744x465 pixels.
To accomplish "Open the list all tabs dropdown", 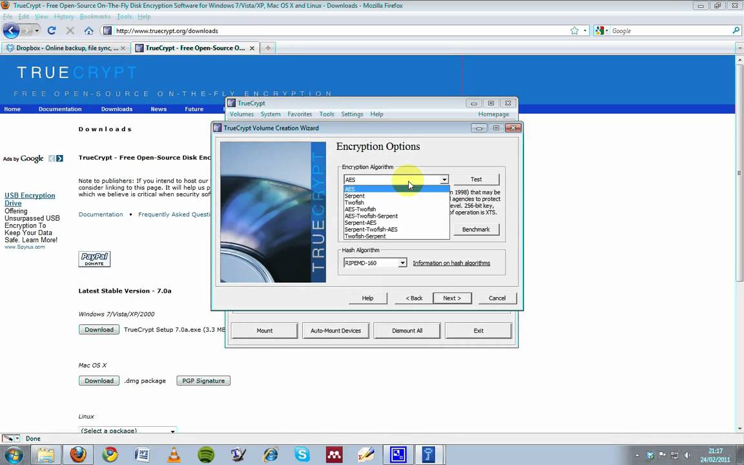I will point(739,48).
